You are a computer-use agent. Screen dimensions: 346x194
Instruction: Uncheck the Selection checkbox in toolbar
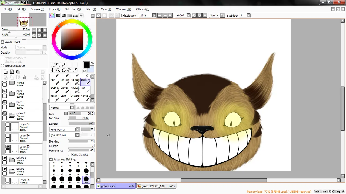(123, 16)
